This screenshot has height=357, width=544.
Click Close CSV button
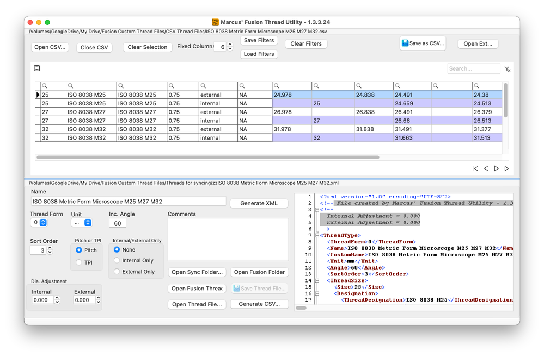pos(94,47)
